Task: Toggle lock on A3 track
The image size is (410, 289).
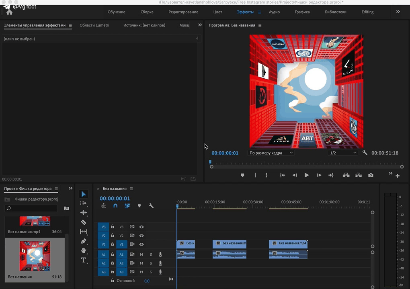Action: [x=113, y=272]
